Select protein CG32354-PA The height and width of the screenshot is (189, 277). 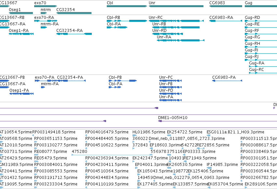click(71, 81)
